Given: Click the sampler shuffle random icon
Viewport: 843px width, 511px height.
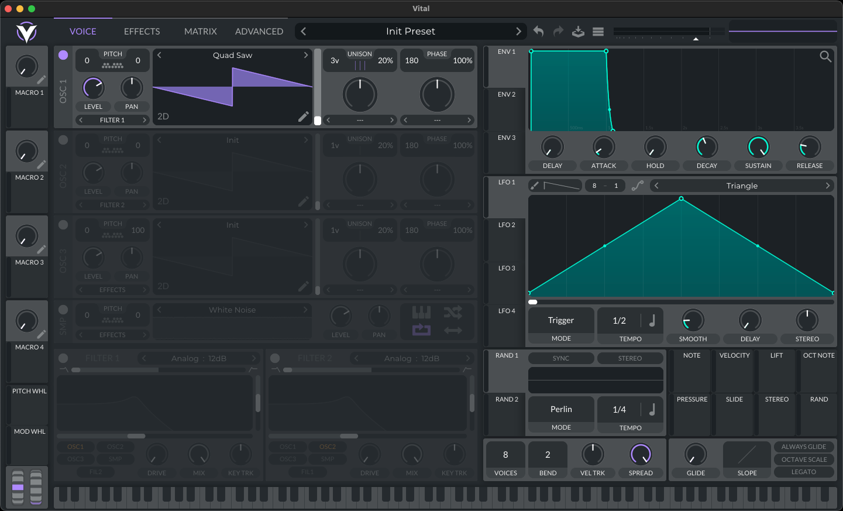Looking at the screenshot, I should (453, 312).
